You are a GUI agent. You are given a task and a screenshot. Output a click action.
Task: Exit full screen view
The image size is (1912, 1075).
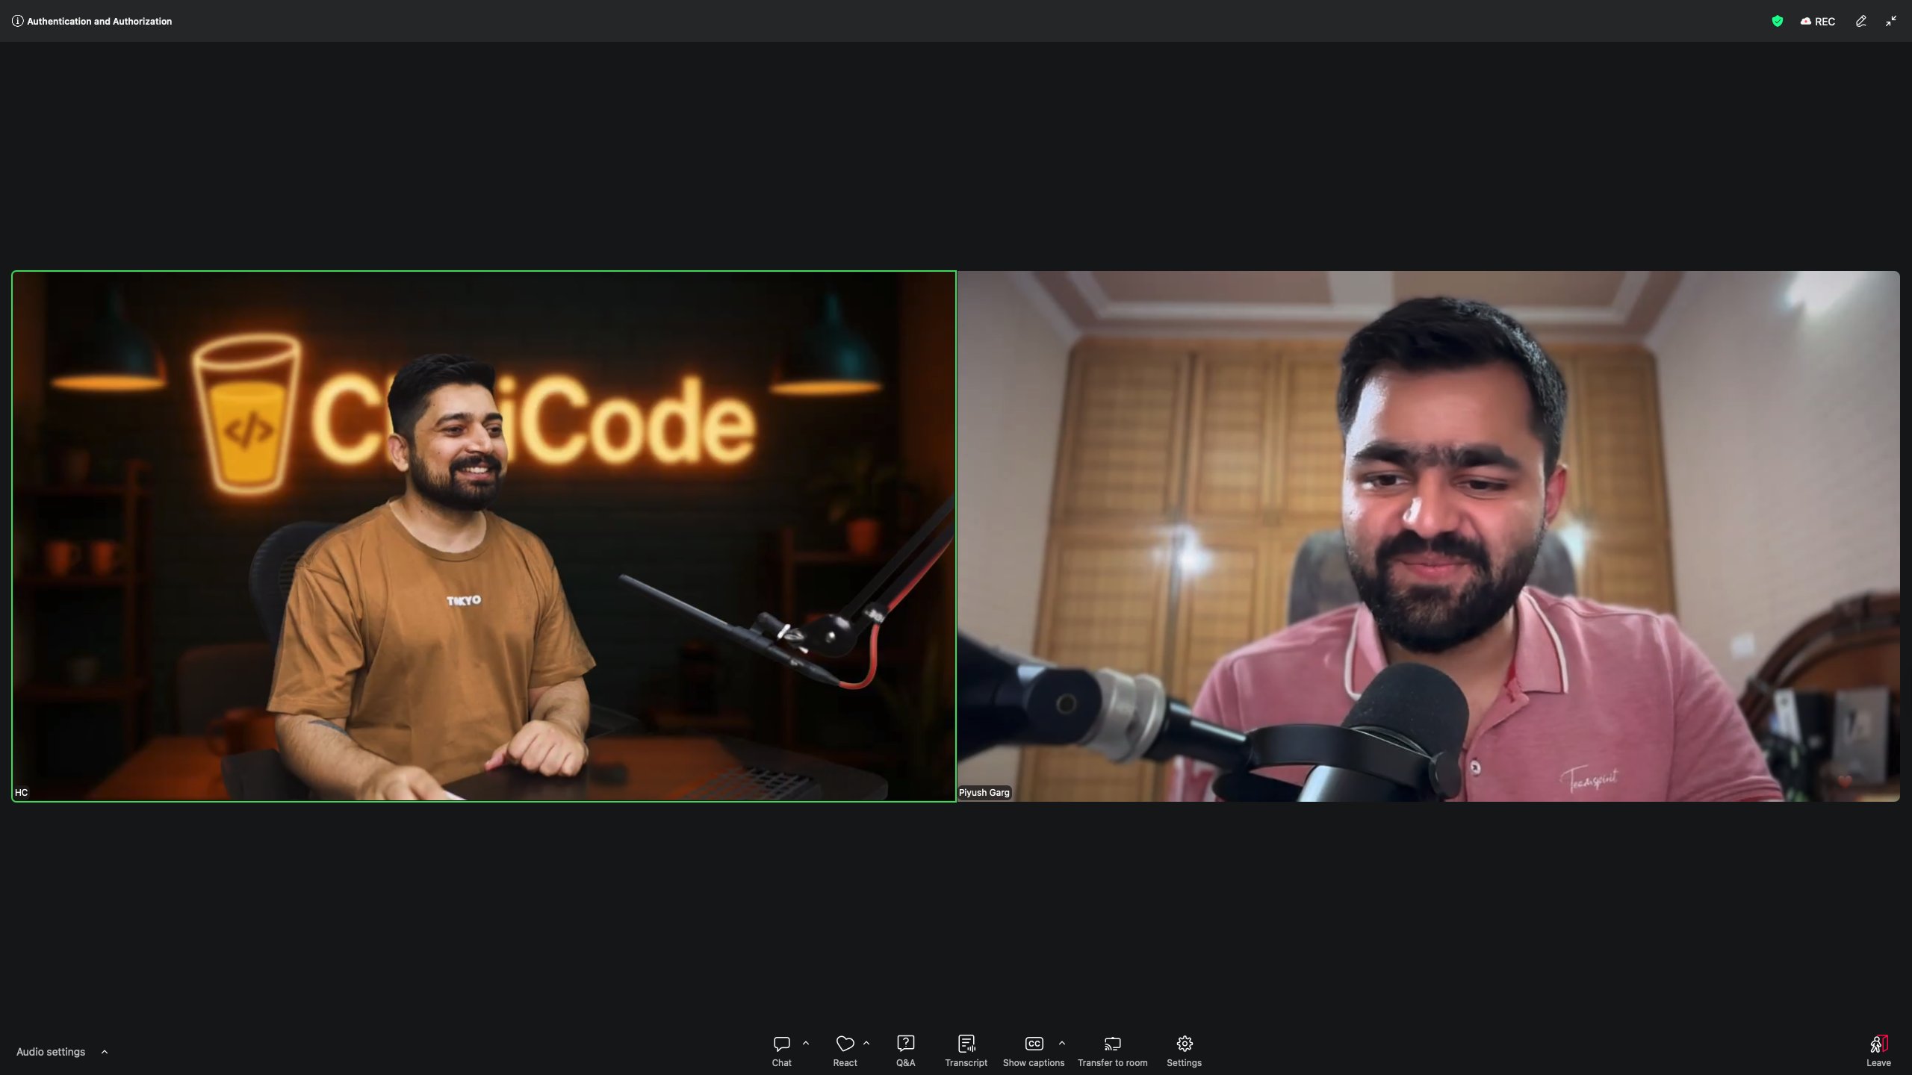pos(1890,21)
